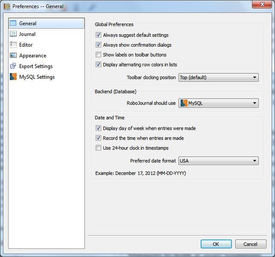The image size is (275, 257).
Task: Click the Appearance picture icon
Action: point(13,55)
